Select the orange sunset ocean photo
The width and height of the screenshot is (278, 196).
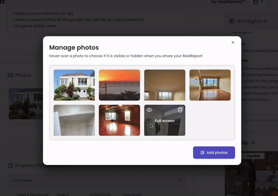[x=120, y=85]
